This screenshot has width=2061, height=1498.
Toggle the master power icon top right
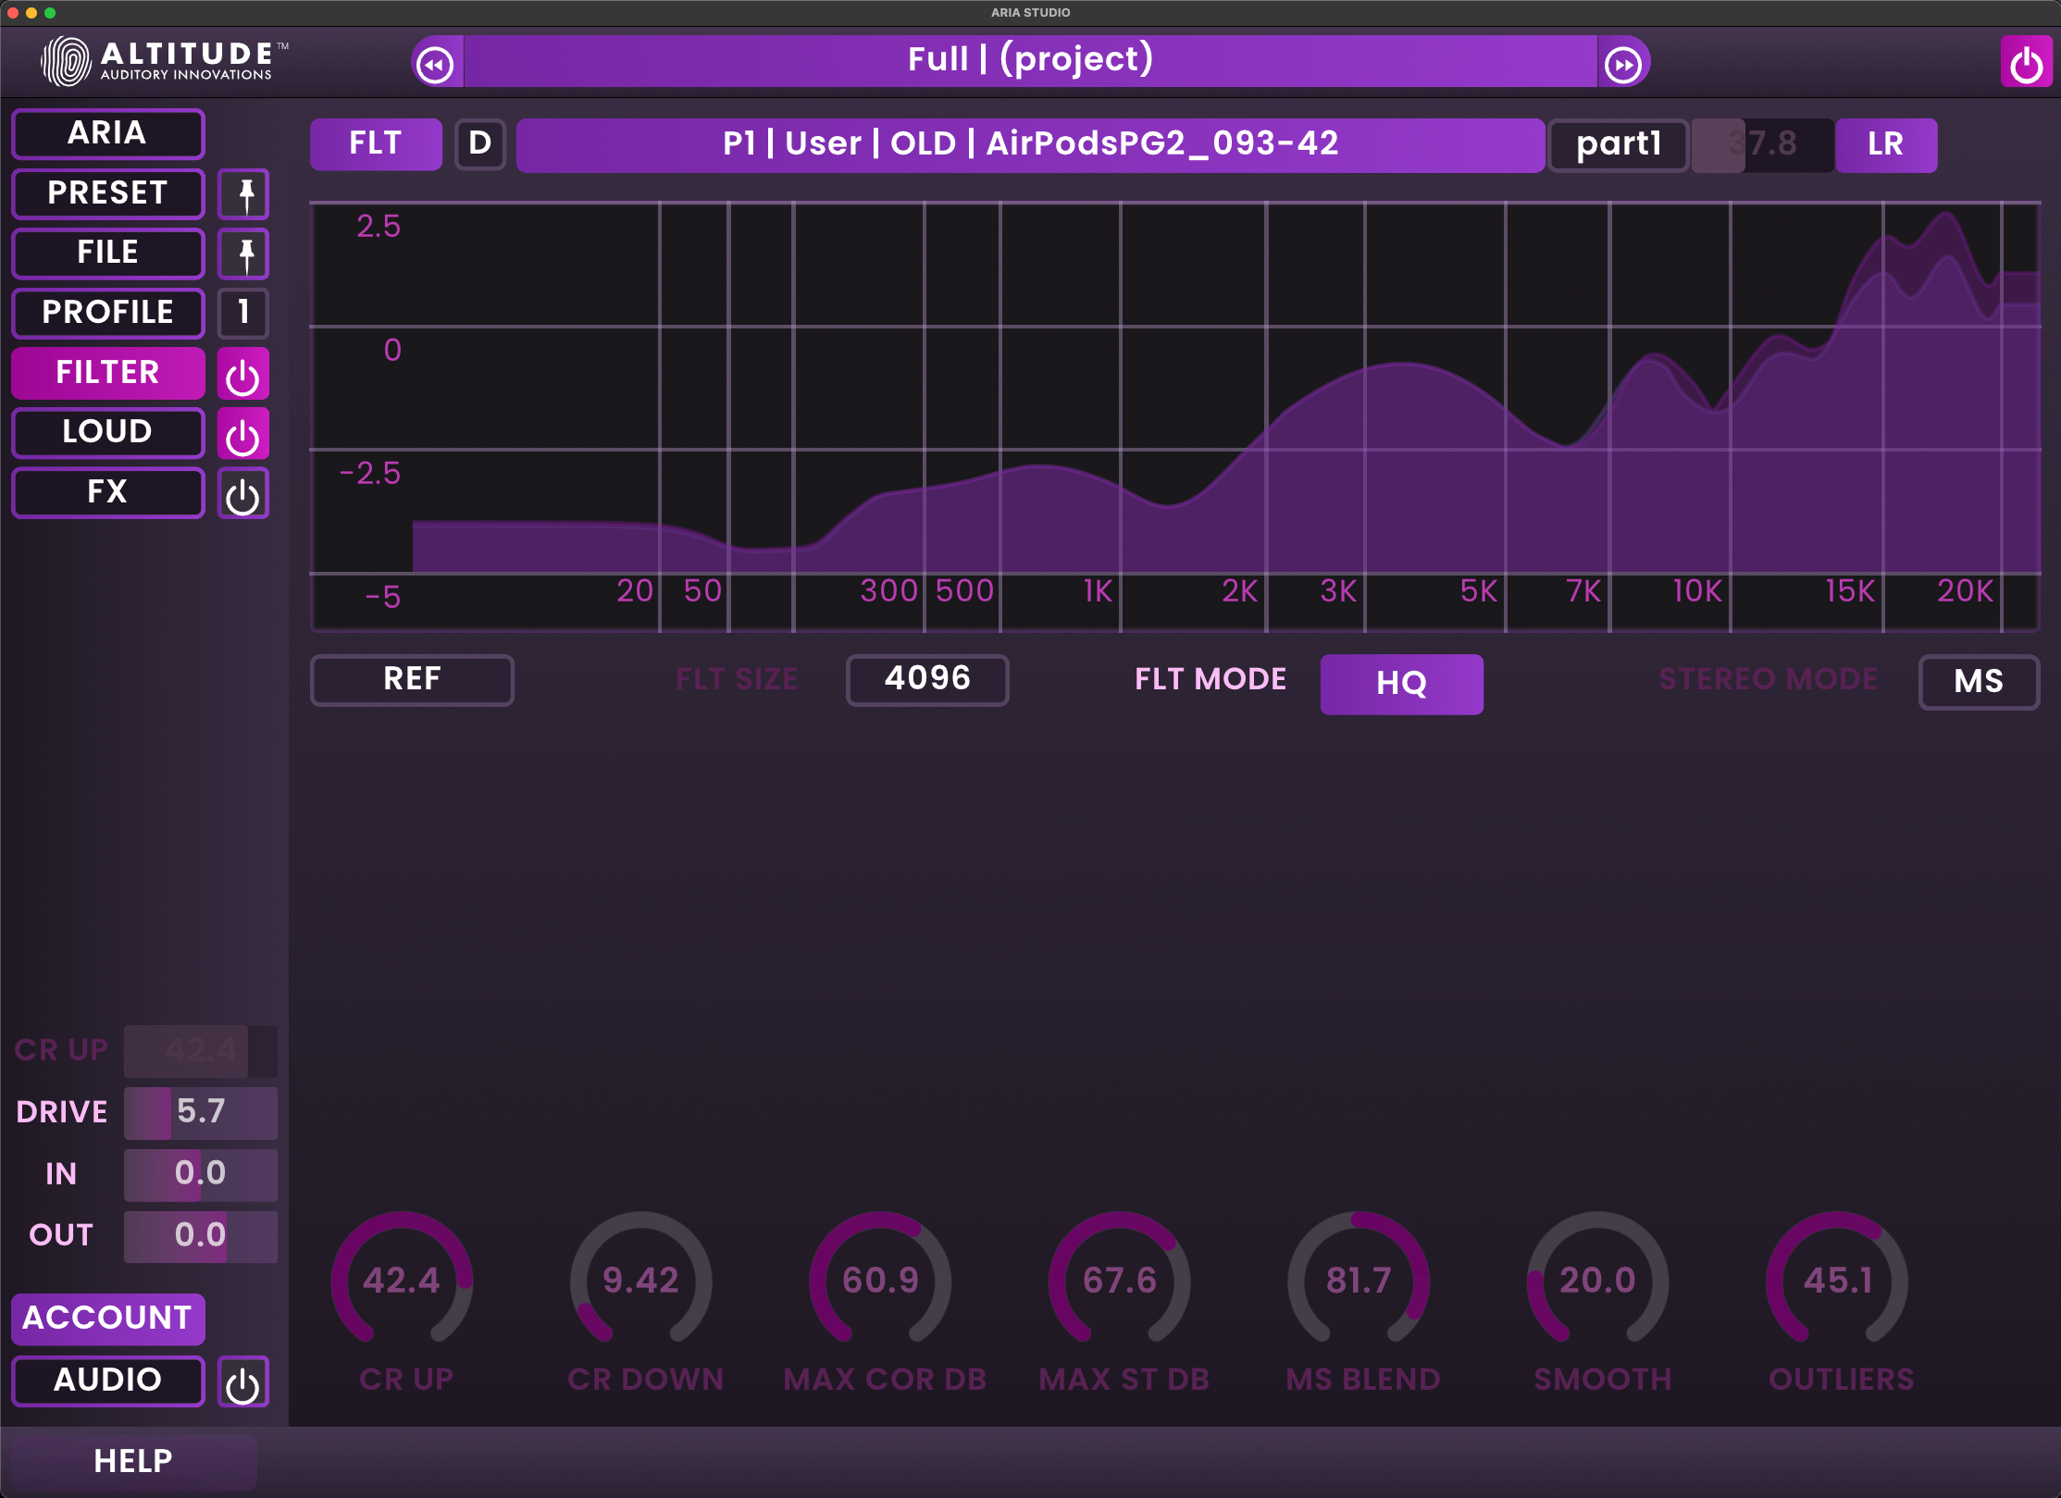[2027, 61]
